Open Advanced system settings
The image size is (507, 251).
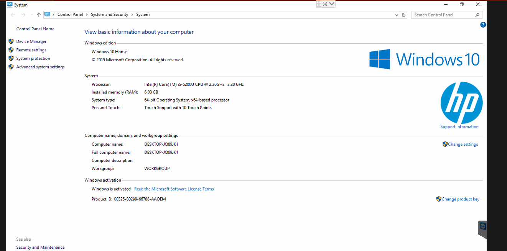tap(40, 67)
